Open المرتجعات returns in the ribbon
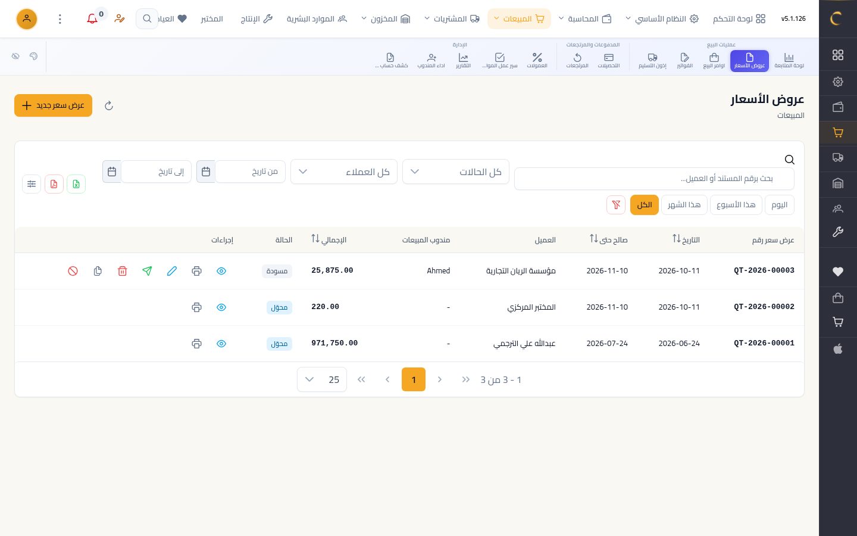 click(577, 61)
